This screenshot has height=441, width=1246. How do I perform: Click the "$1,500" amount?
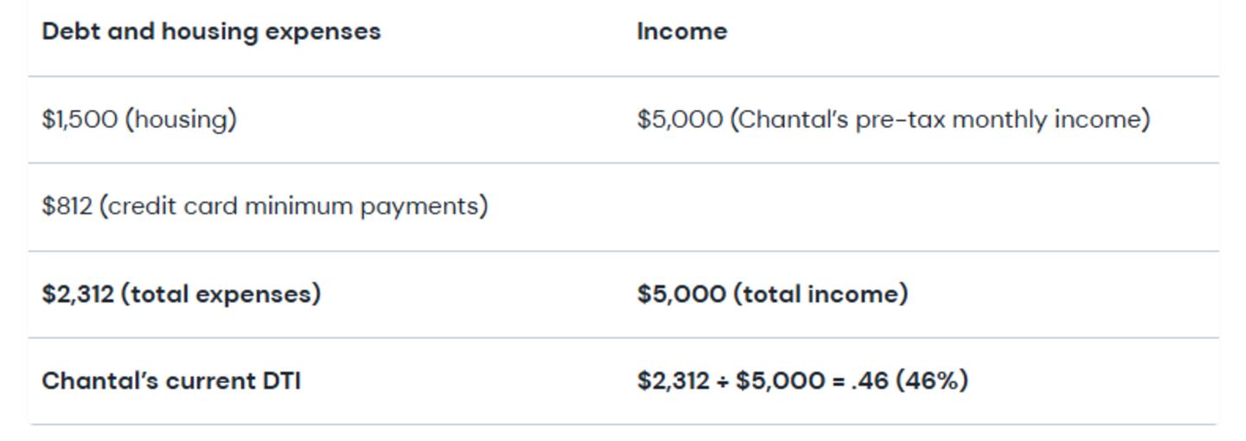pos(80,119)
